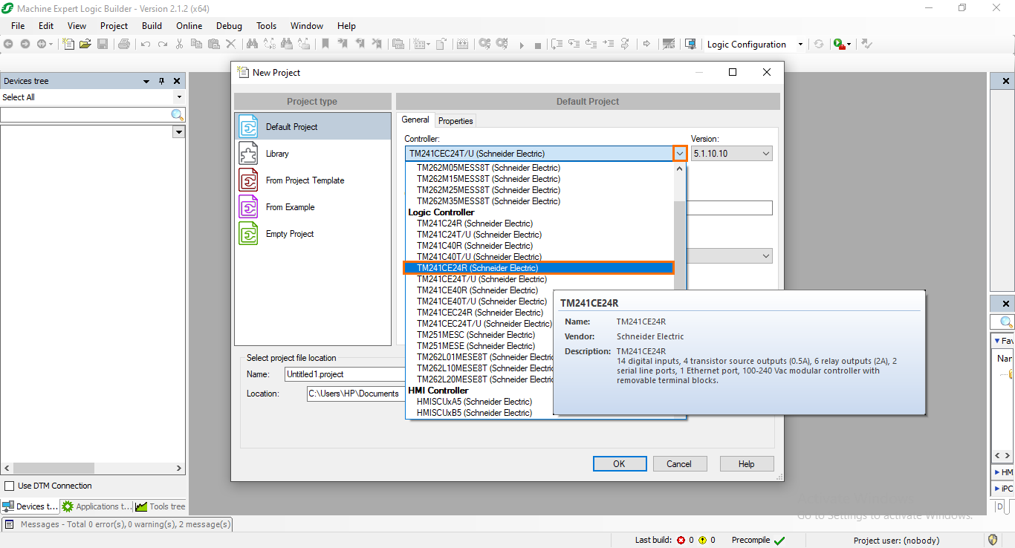The height and width of the screenshot is (548, 1015).
Task: Click the Location path input field
Action: click(357, 394)
